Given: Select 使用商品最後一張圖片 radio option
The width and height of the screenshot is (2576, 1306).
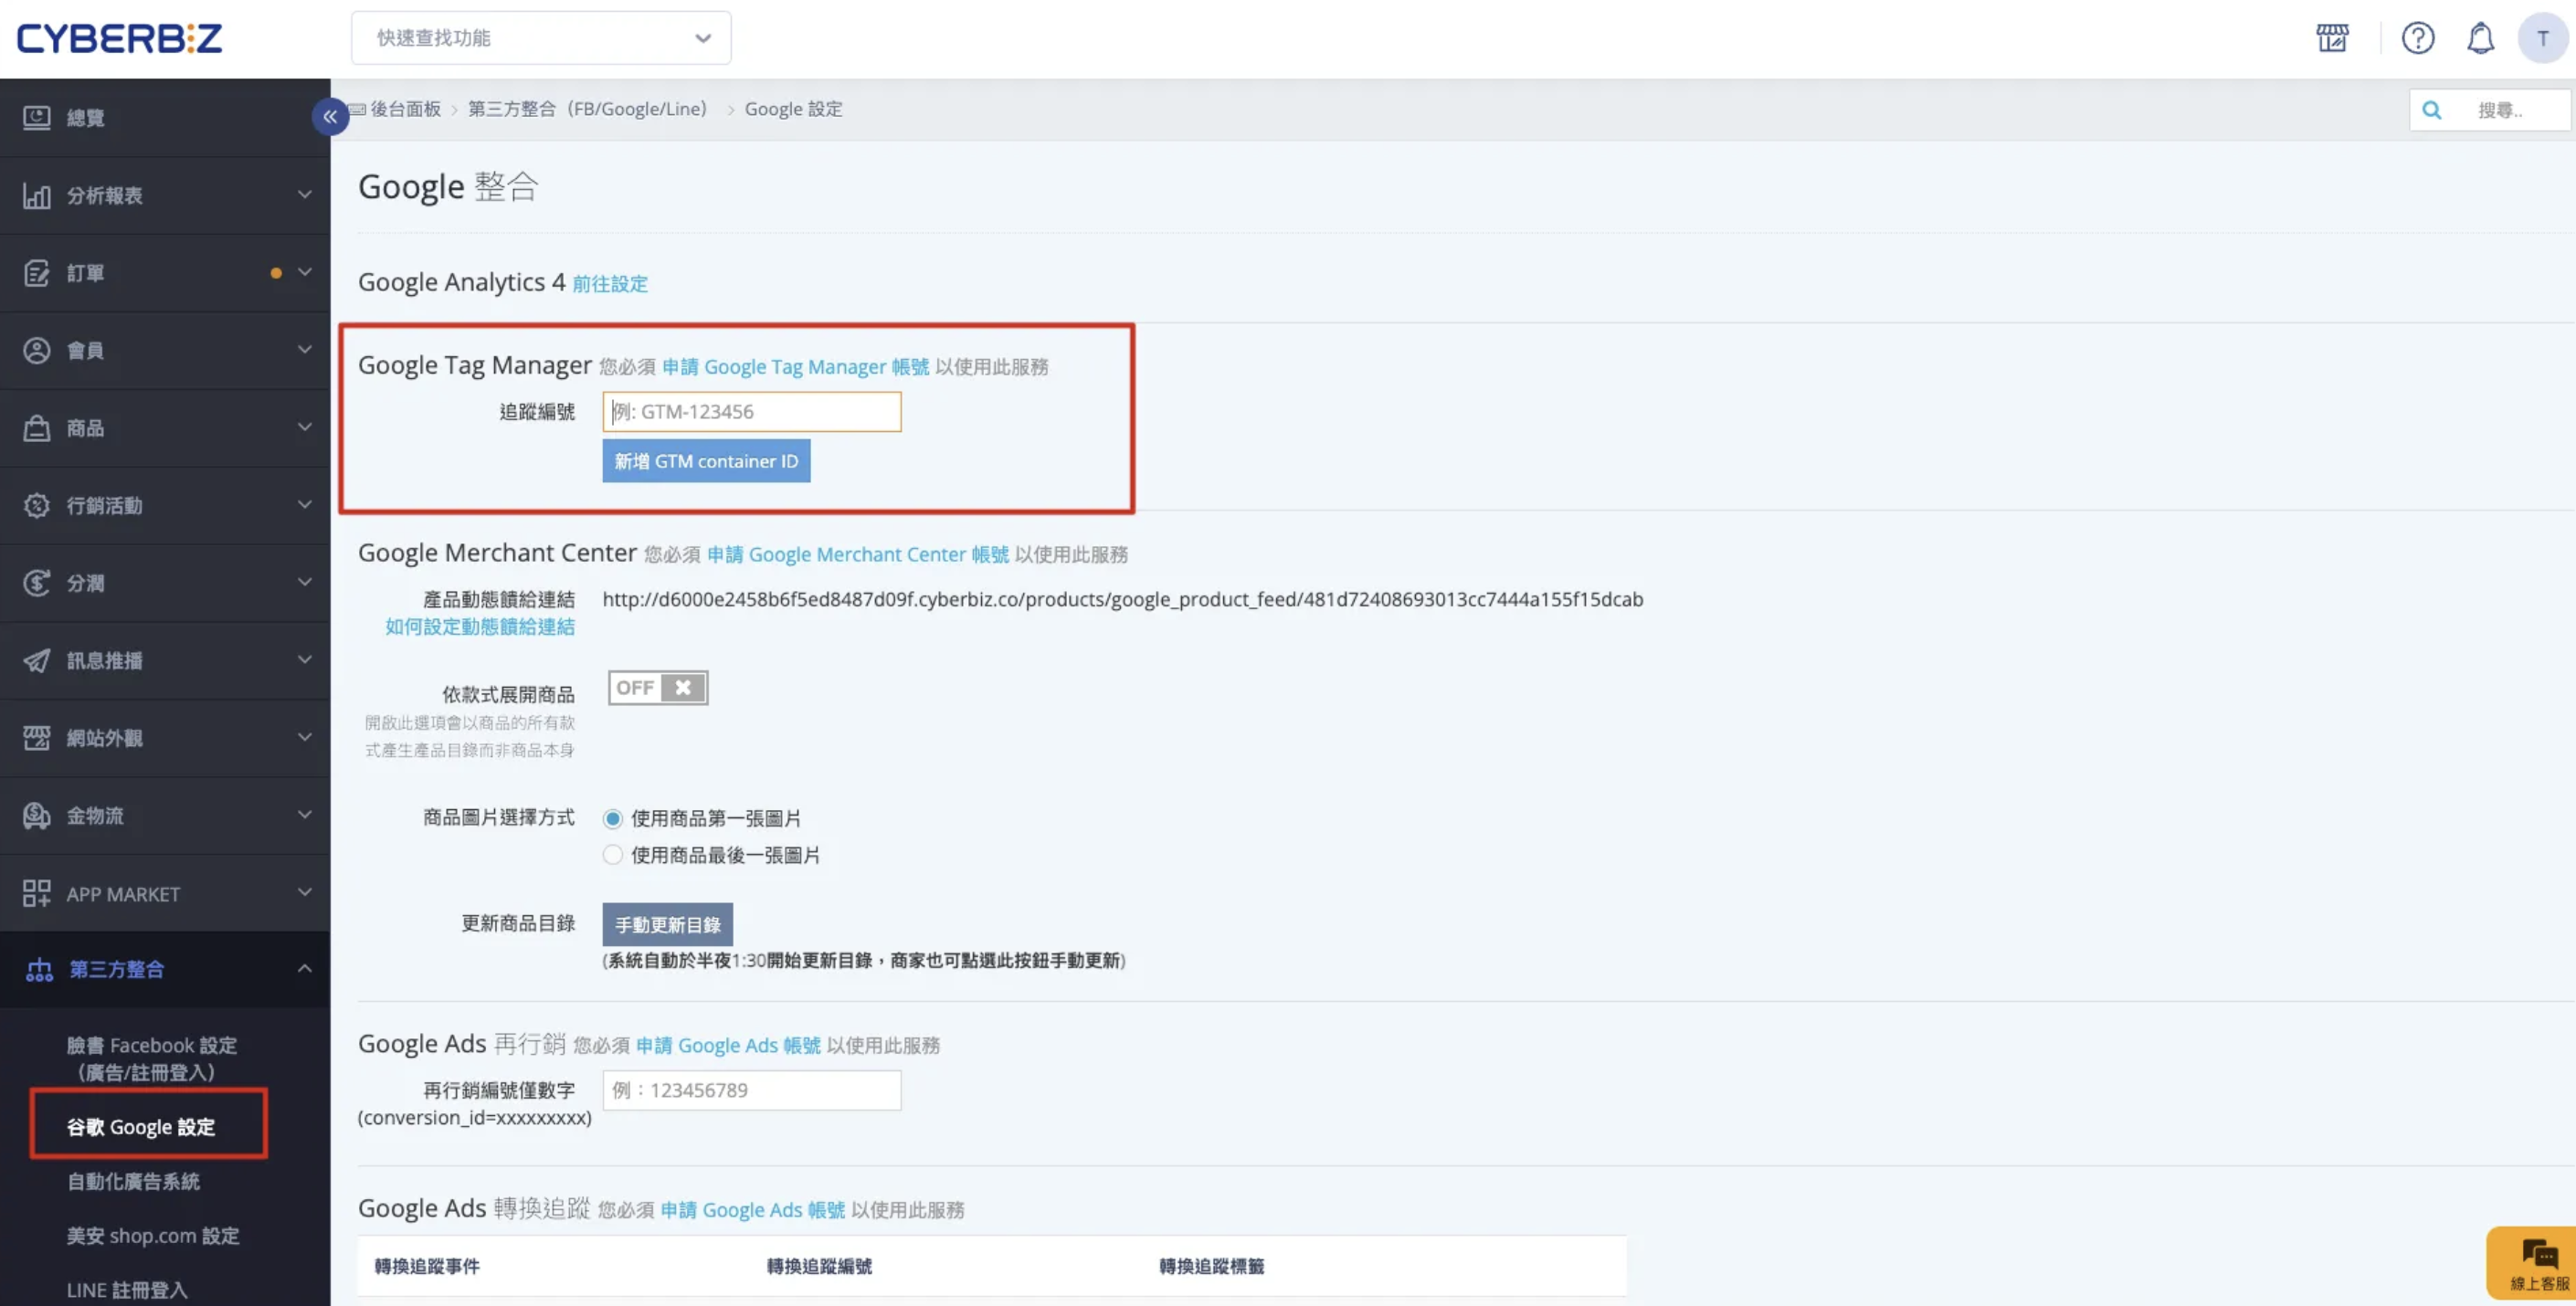Looking at the screenshot, I should point(613,855).
